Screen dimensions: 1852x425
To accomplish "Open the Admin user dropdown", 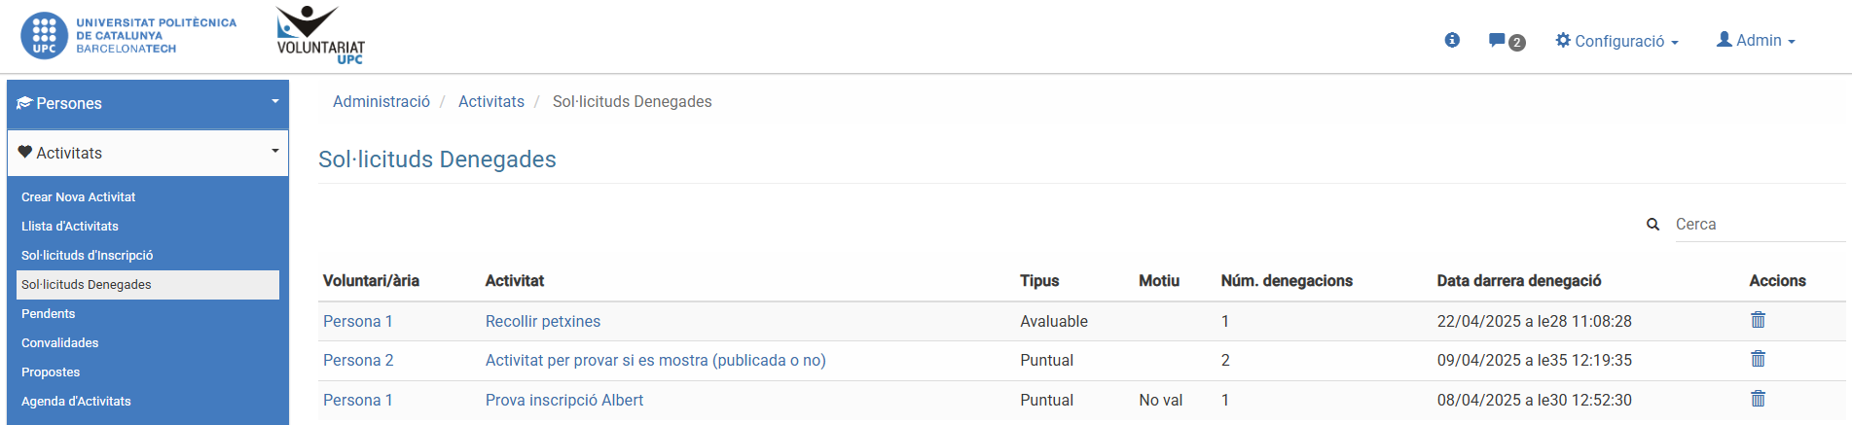I will click(1756, 41).
